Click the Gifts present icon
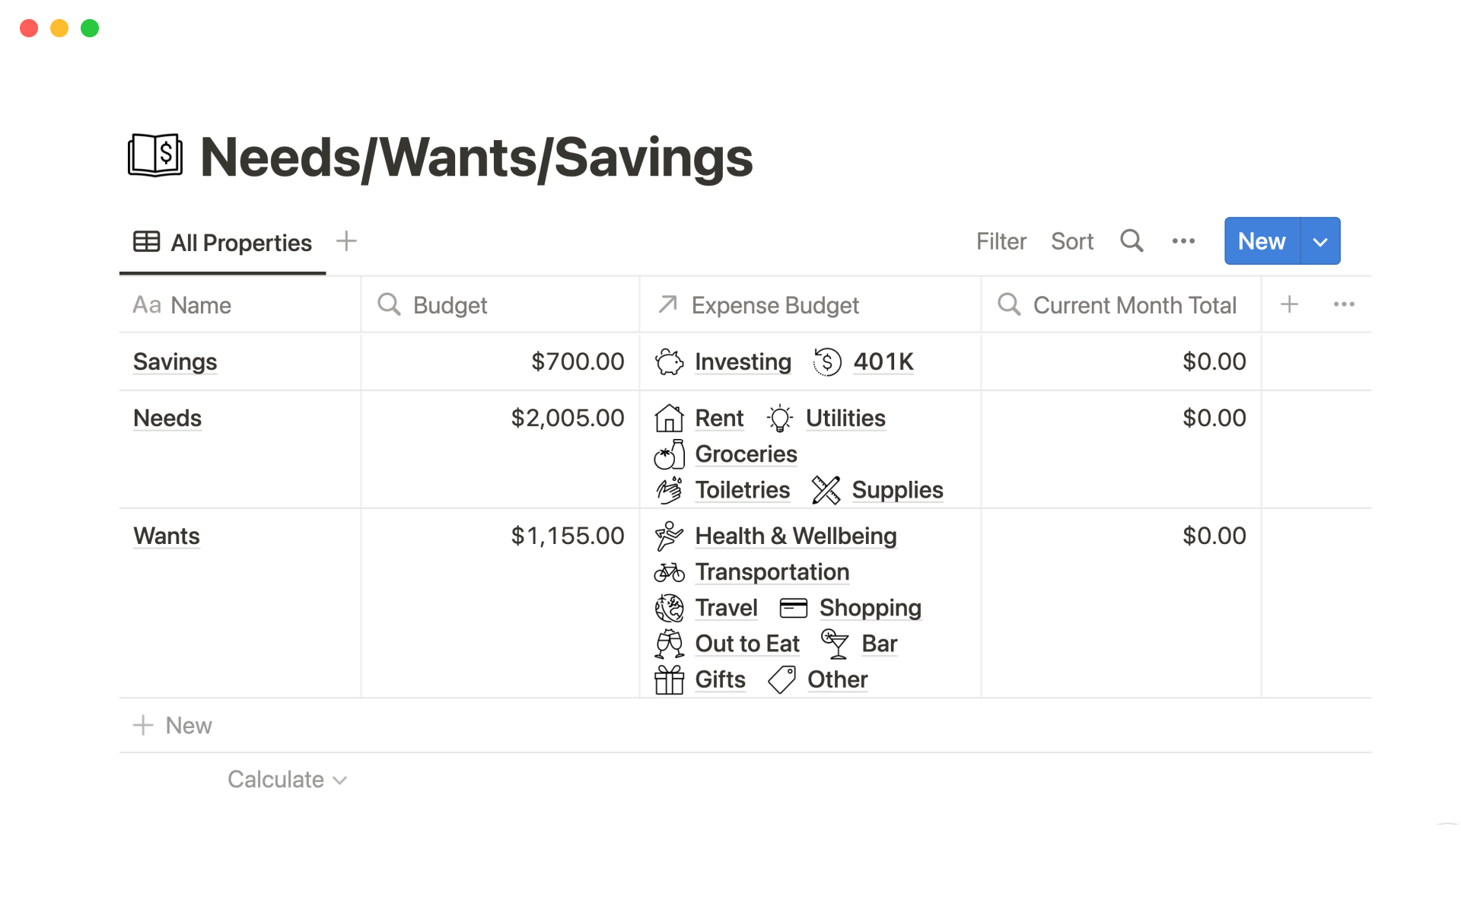 pyautogui.click(x=669, y=679)
